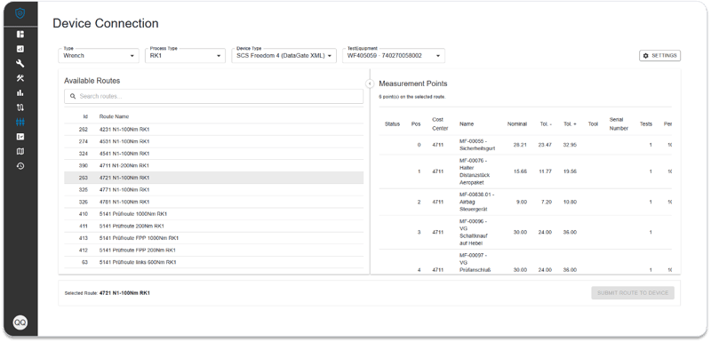The height and width of the screenshot is (342, 711).
Task: Click measurement point MF-00838.01 Airbag Steuergerät
Action: 476,202
